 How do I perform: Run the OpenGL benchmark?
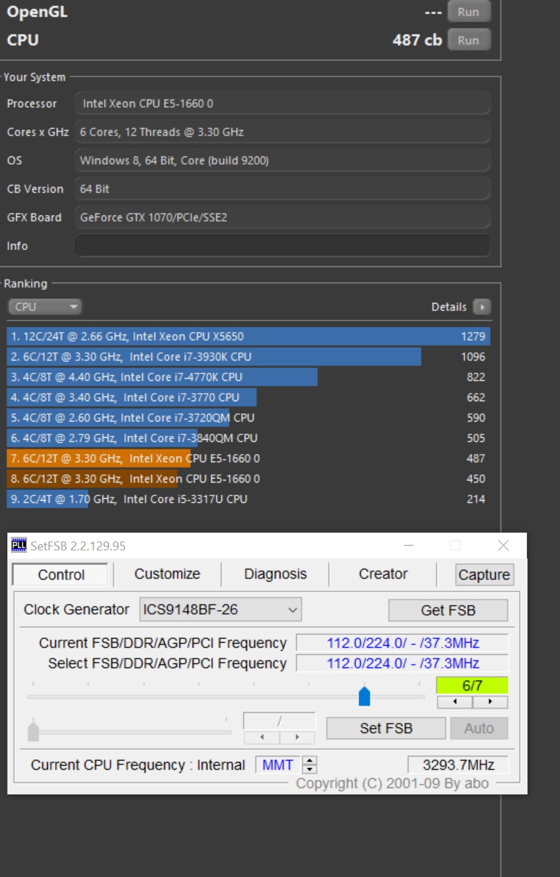point(468,12)
